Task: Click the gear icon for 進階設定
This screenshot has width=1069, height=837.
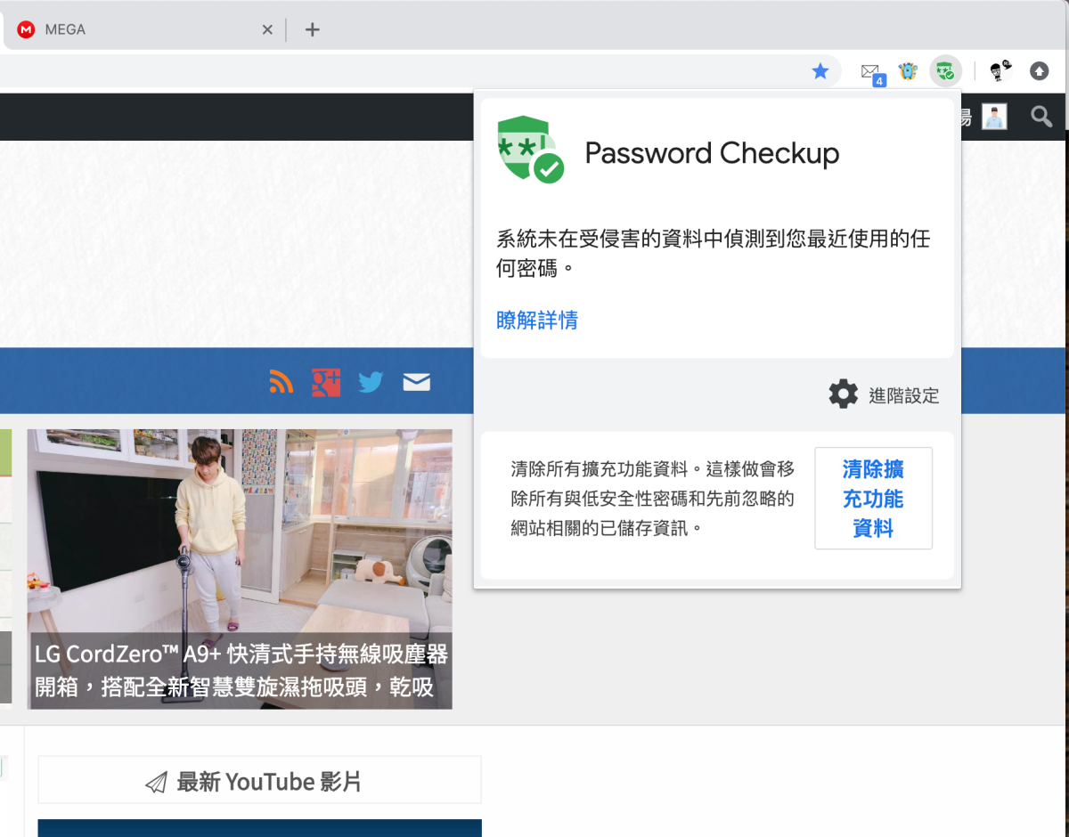Action: [x=843, y=394]
